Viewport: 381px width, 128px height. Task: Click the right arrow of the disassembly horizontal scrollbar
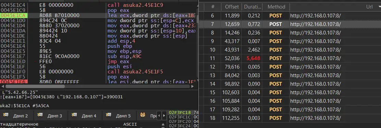(193, 86)
